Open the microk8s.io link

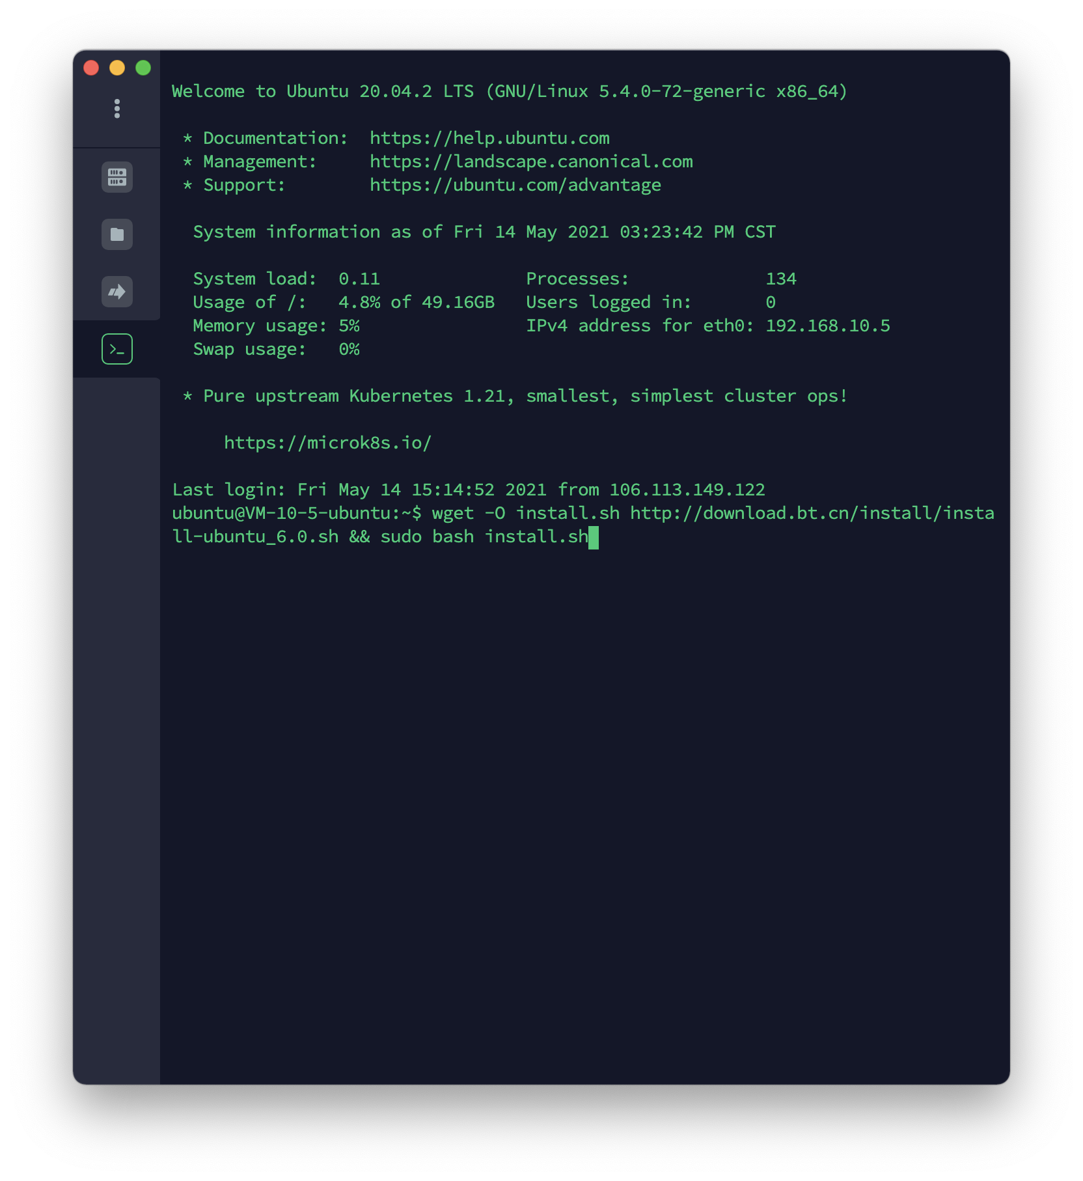point(327,442)
